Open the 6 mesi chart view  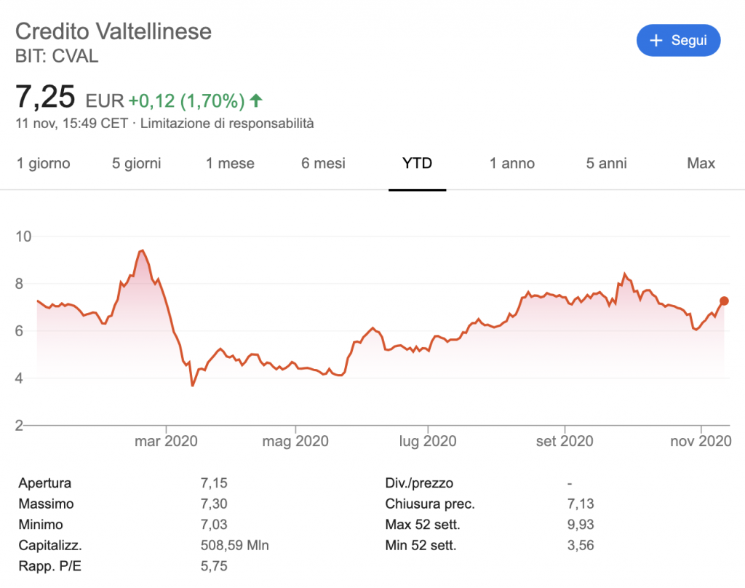(x=323, y=164)
